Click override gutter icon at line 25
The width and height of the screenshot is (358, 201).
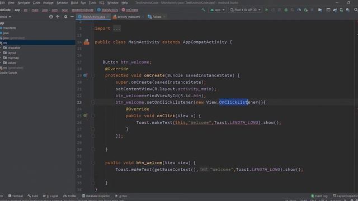85,116
